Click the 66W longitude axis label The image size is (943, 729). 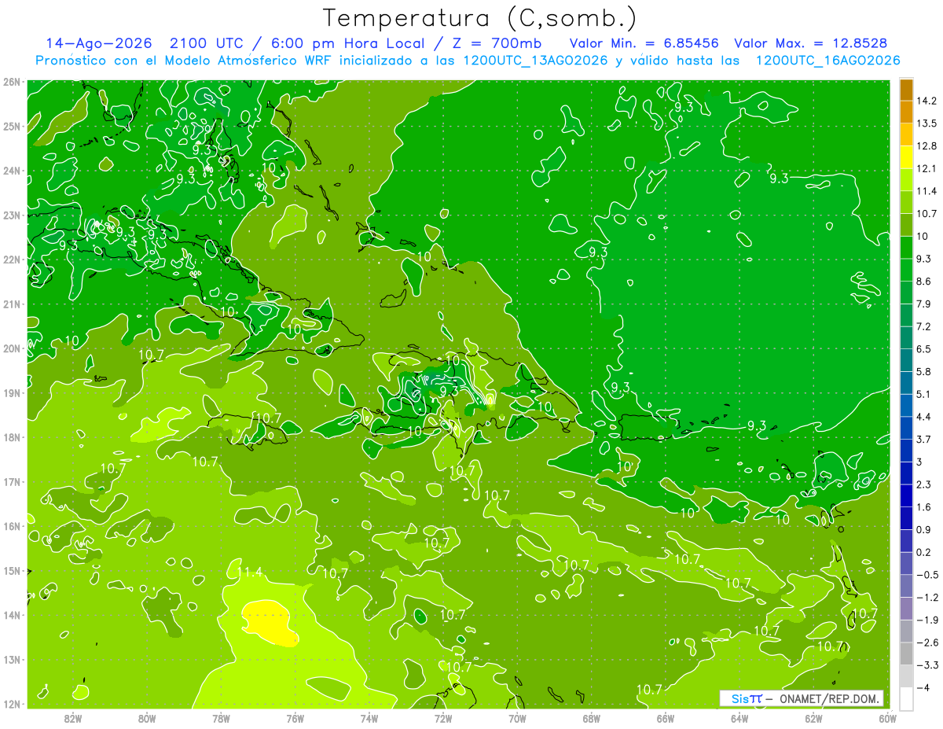point(665,718)
